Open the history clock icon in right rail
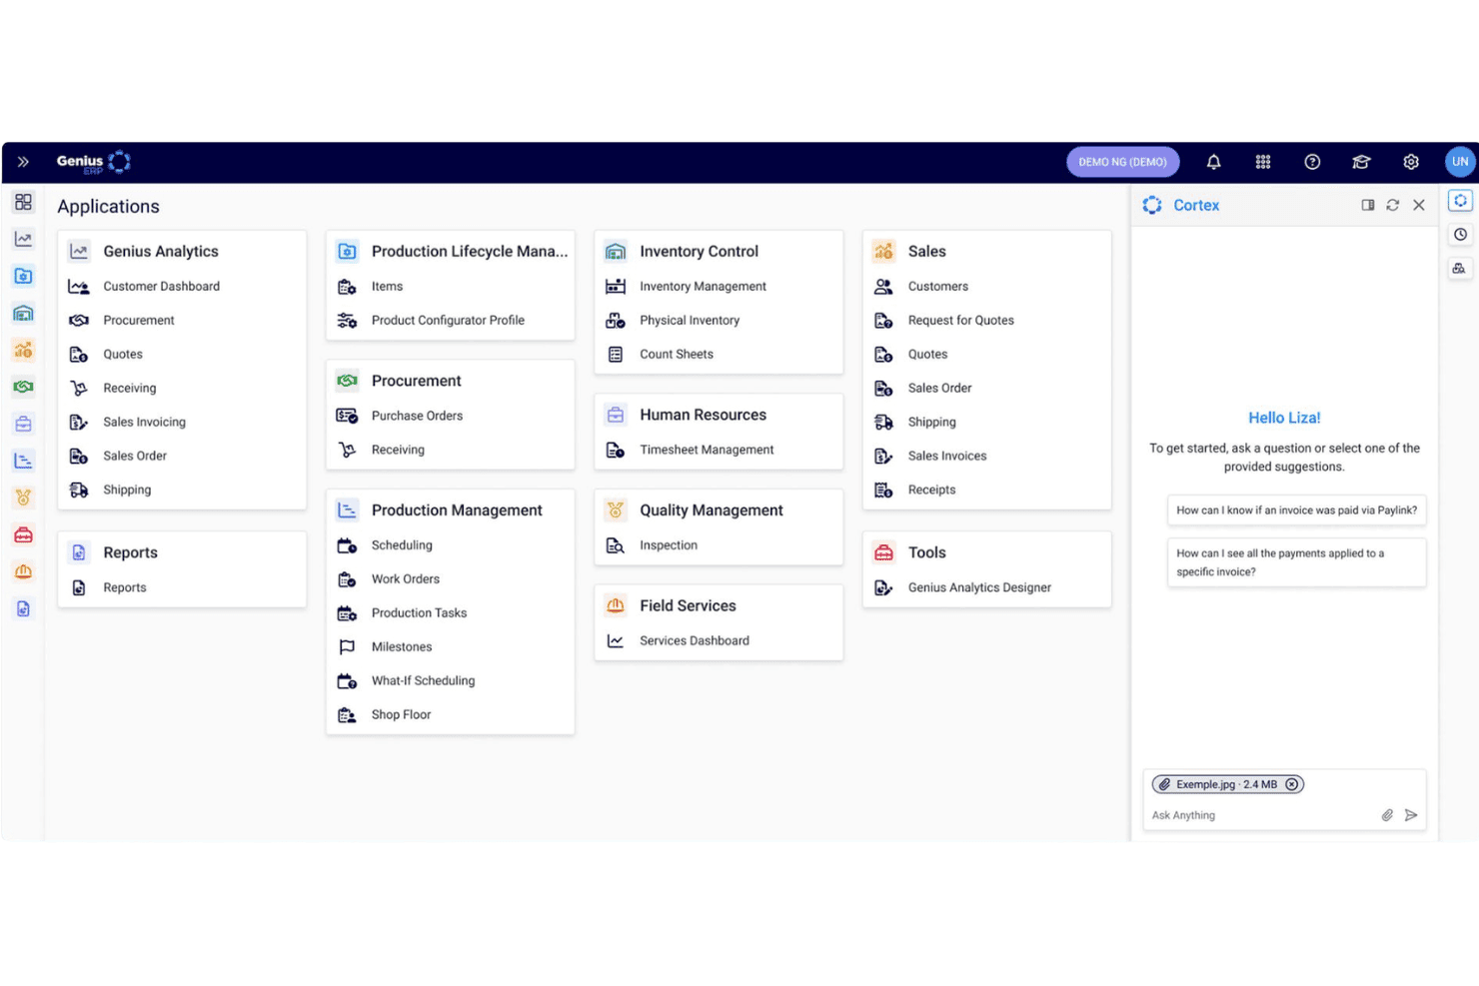1479x986 pixels. click(x=1460, y=235)
